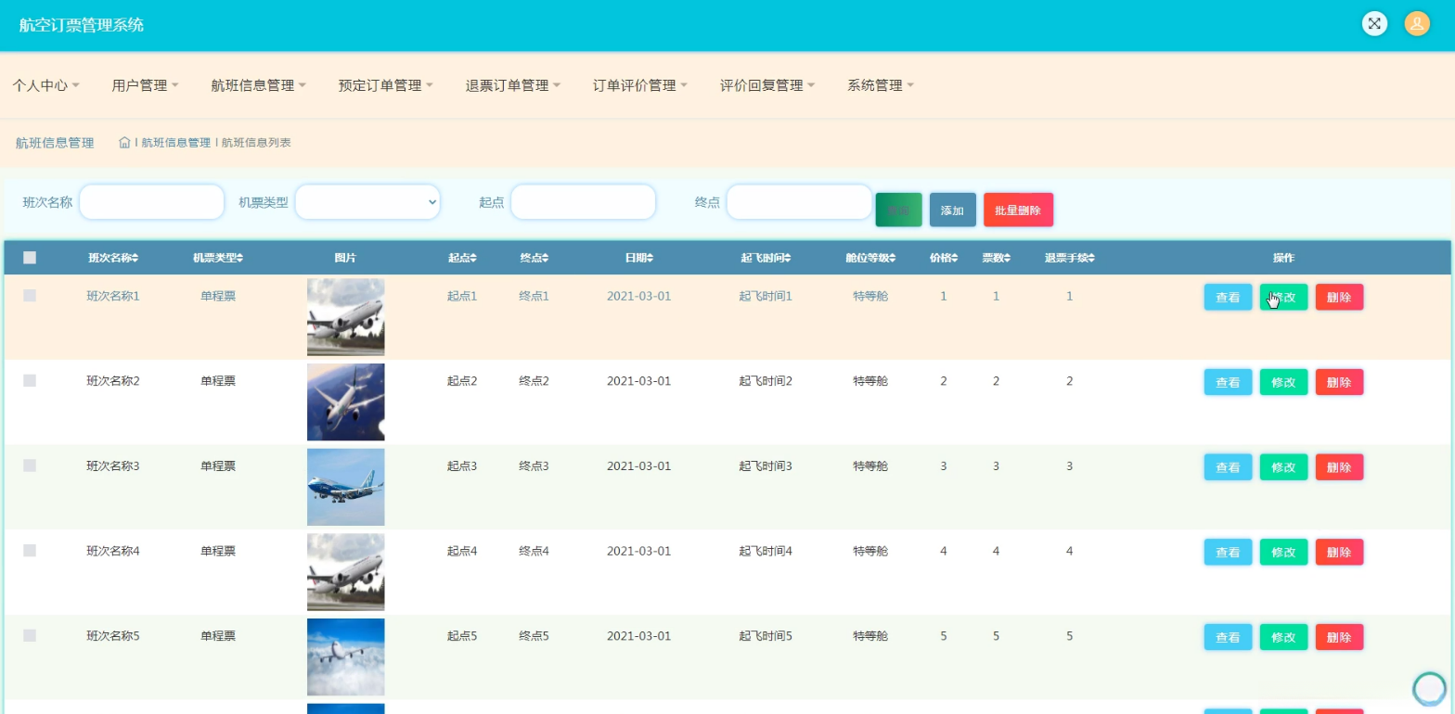1455x714 pixels.
Task: Open the user avatar icon in header
Action: [1417, 24]
